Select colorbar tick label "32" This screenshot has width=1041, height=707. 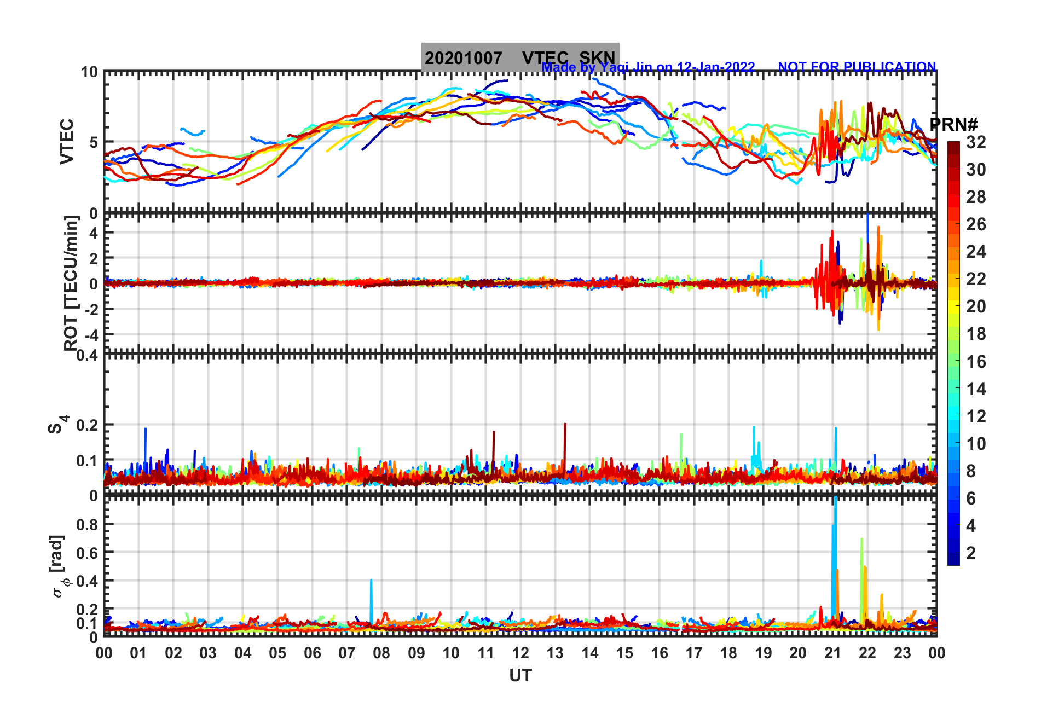(x=976, y=142)
